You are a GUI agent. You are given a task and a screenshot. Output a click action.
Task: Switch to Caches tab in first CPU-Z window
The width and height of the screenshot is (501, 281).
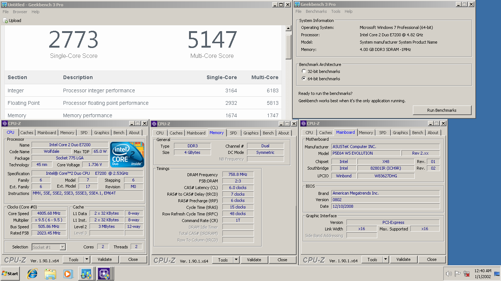(27, 133)
